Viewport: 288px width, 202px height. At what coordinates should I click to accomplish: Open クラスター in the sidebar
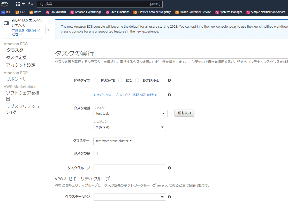[x=17, y=50]
